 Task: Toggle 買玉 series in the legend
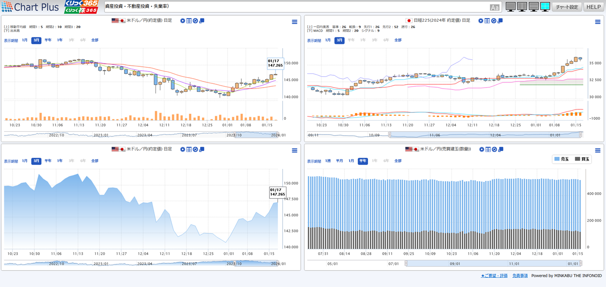[583, 159]
